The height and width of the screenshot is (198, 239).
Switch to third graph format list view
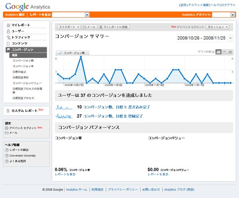coord(230,52)
